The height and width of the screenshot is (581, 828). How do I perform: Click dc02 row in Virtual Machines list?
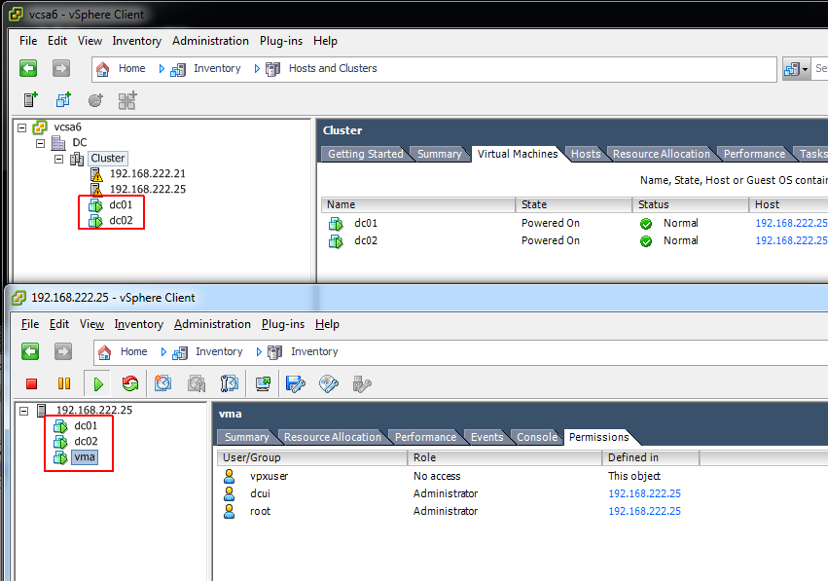coord(574,240)
